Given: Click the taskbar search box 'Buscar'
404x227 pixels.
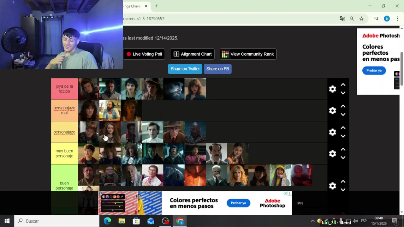Looking at the screenshot, I should pos(57,221).
